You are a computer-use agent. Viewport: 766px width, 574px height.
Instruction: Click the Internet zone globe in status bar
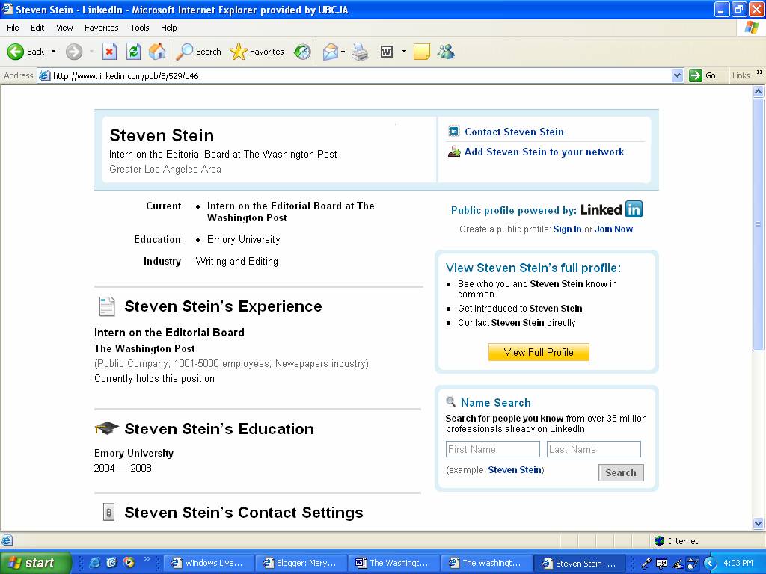tap(660, 541)
